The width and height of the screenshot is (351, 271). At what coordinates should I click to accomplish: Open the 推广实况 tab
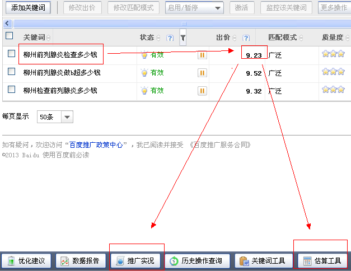click(x=135, y=261)
